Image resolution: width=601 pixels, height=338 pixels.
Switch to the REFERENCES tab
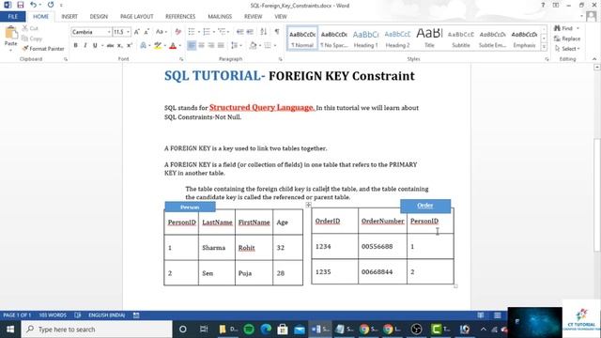tap(180, 17)
